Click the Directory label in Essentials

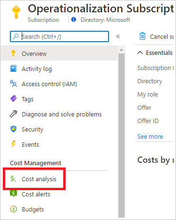[x=150, y=81]
